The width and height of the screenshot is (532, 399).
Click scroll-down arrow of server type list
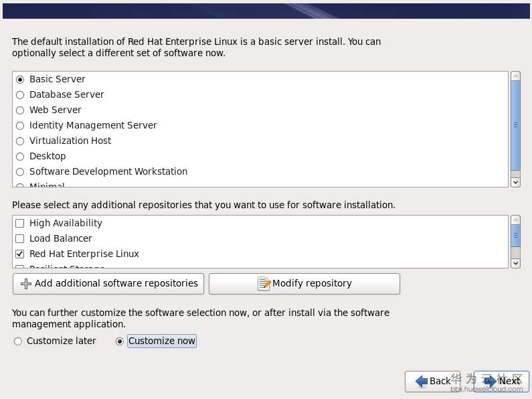point(515,182)
